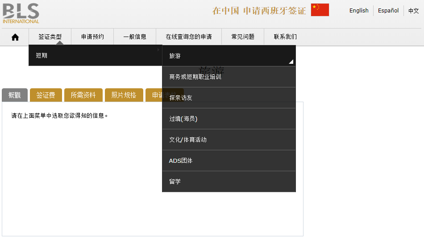
Task: Go to 常见问题 page
Action: pyautogui.click(x=243, y=37)
